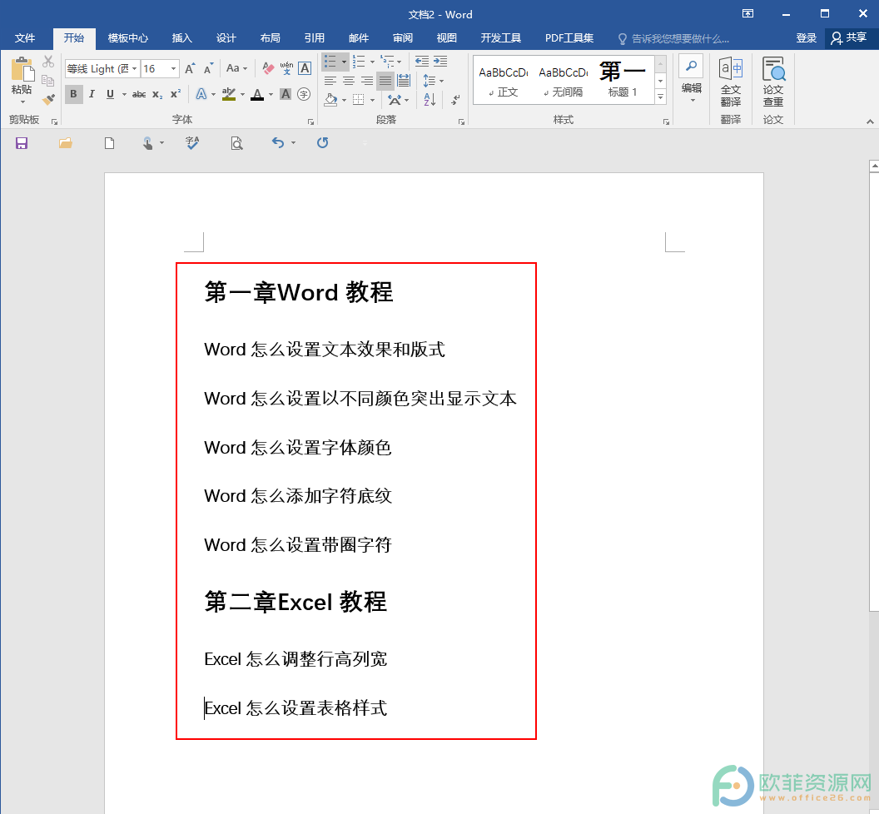The image size is (879, 814).
Task: Sort the text with the A-Z icon
Action: coord(430,100)
